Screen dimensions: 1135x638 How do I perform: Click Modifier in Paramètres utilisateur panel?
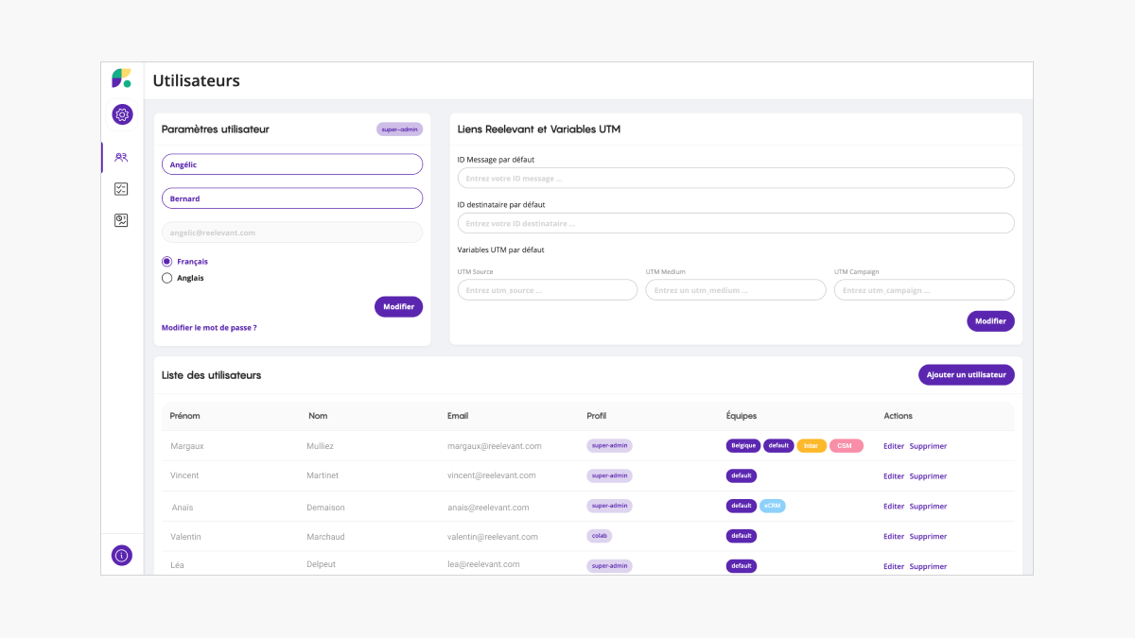click(399, 306)
